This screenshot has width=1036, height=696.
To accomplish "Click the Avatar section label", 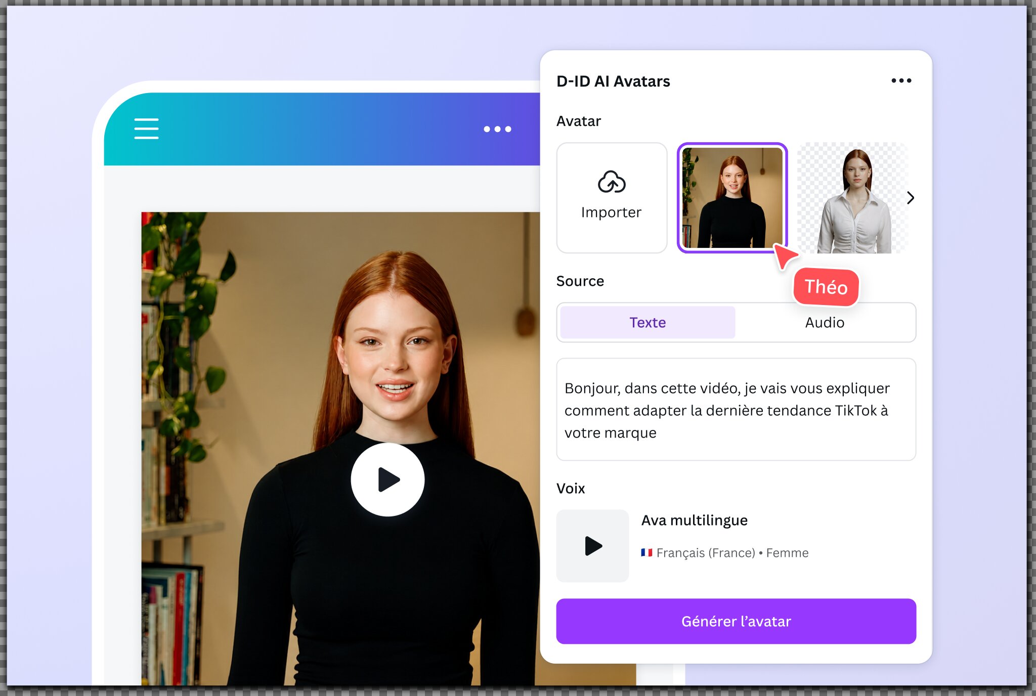I will [579, 121].
